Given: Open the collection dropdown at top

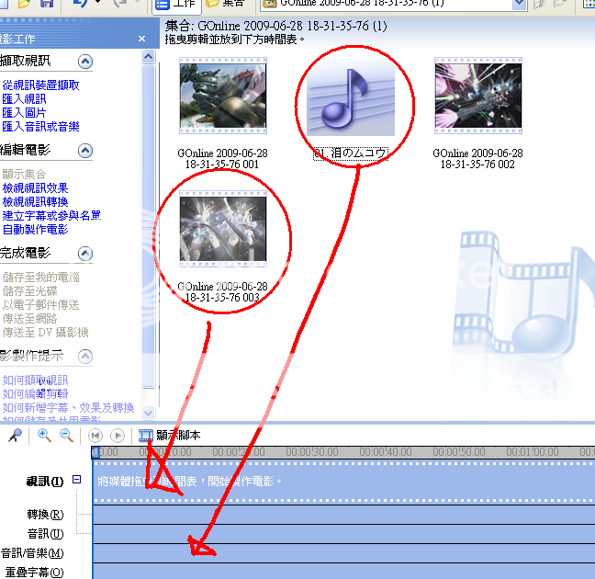Looking at the screenshot, I should pos(519,4).
